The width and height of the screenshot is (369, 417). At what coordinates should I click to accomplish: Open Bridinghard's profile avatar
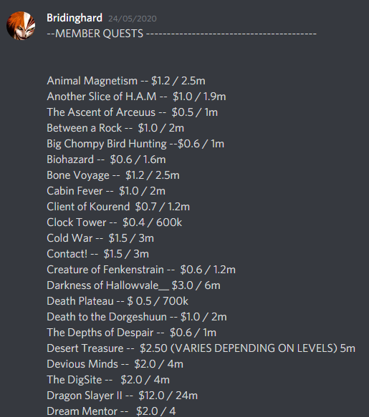[x=21, y=26]
